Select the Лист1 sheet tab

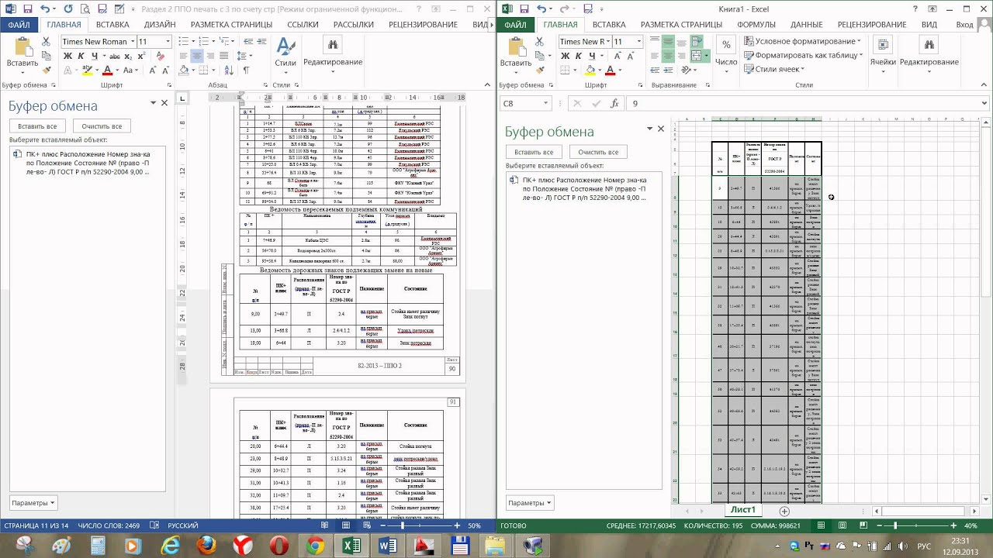tap(742, 510)
